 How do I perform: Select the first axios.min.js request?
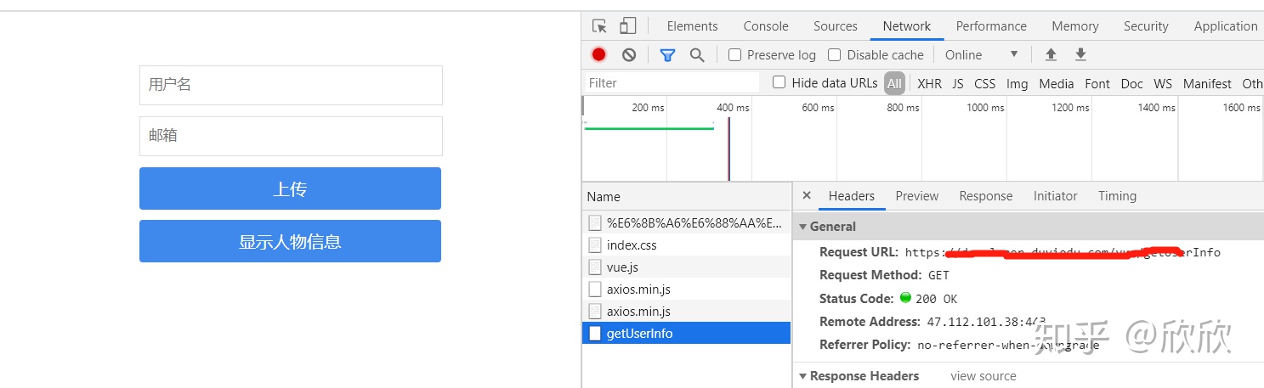(686, 289)
